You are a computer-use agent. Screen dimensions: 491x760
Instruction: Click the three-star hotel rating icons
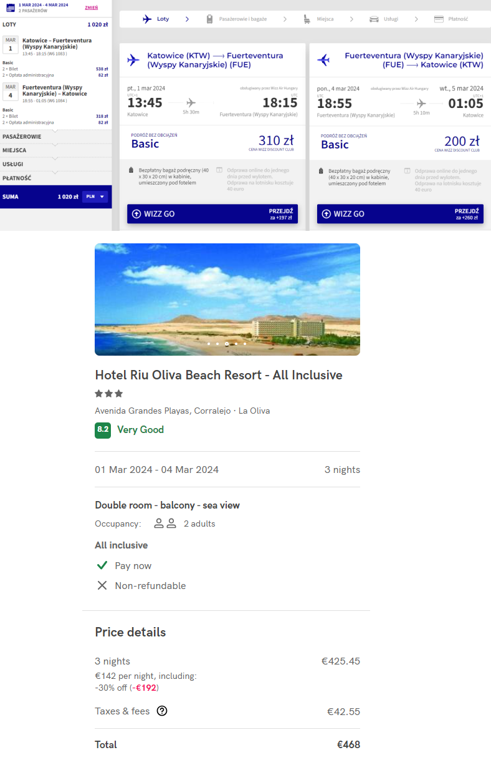pyautogui.click(x=109, y=394)
